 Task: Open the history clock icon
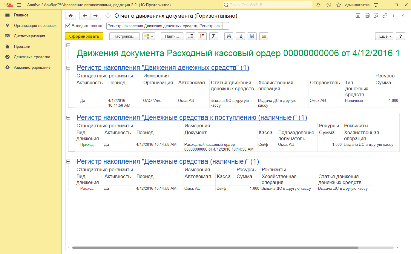[x=329, y=5]
